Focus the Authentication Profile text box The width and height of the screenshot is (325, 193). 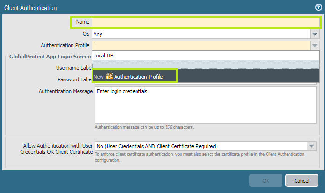pos(201,45)
